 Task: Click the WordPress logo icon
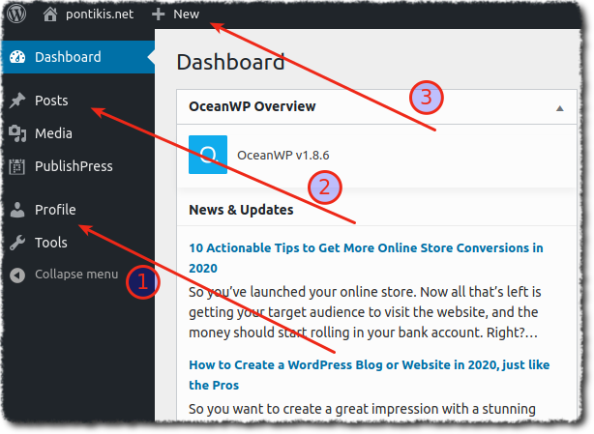(x=17, y=14)
